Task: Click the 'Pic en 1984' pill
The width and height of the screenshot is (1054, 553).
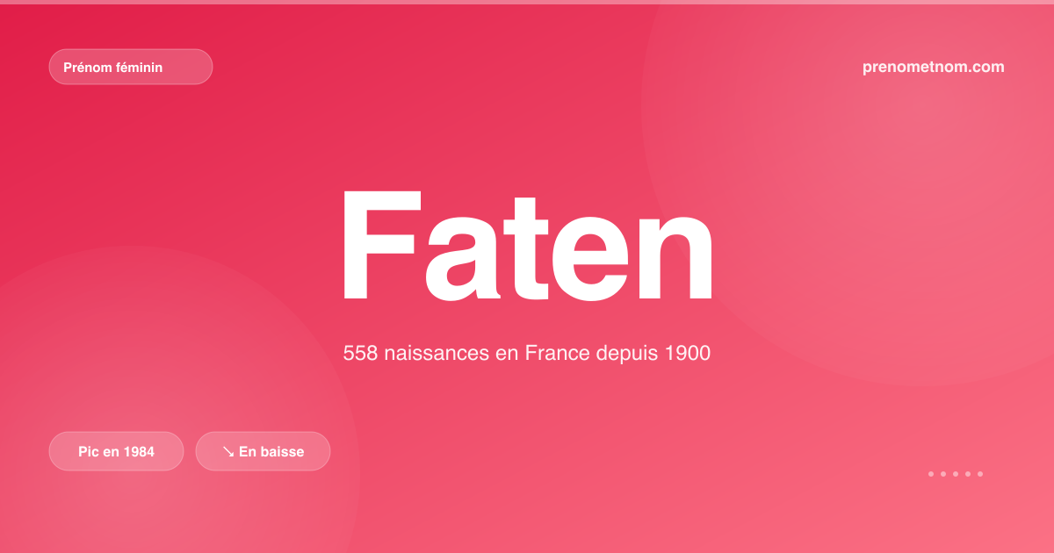Action: pos(116,451)
